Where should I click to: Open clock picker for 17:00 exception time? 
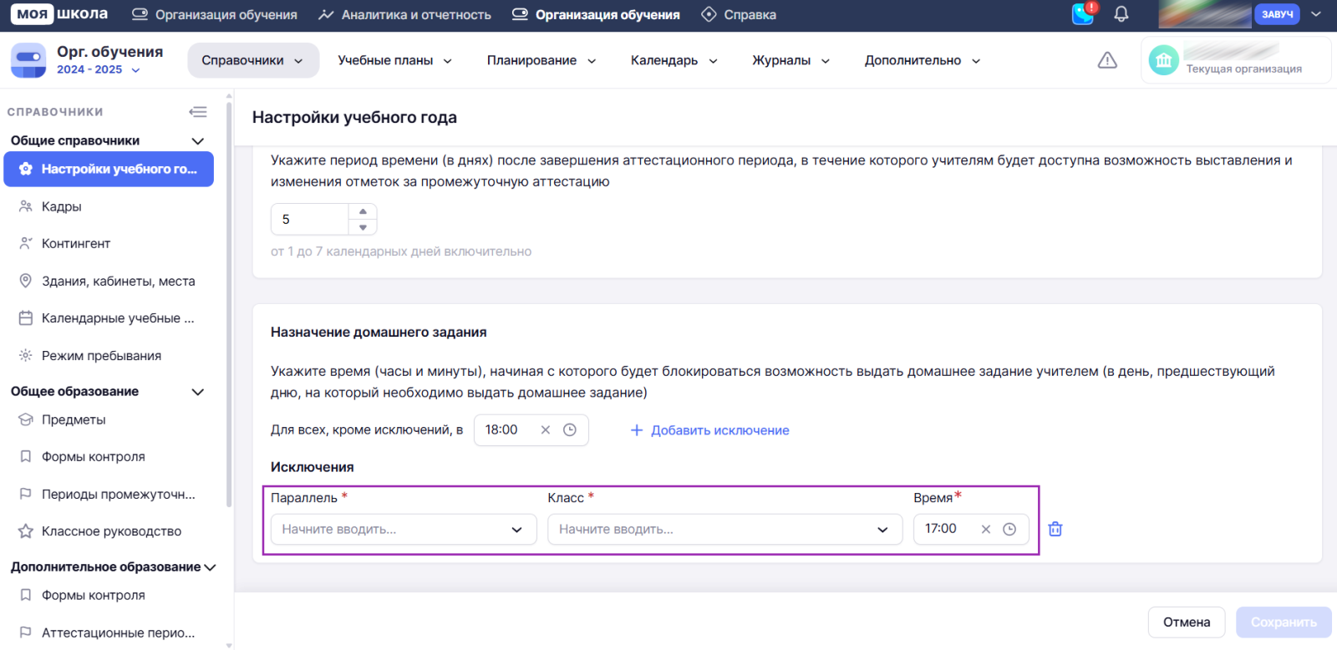[1009, 529]
